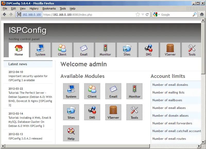Click vertical scrollbar down arrow
Image resolution: width=206 pixels, height=149 pixels.
[203, 142]
